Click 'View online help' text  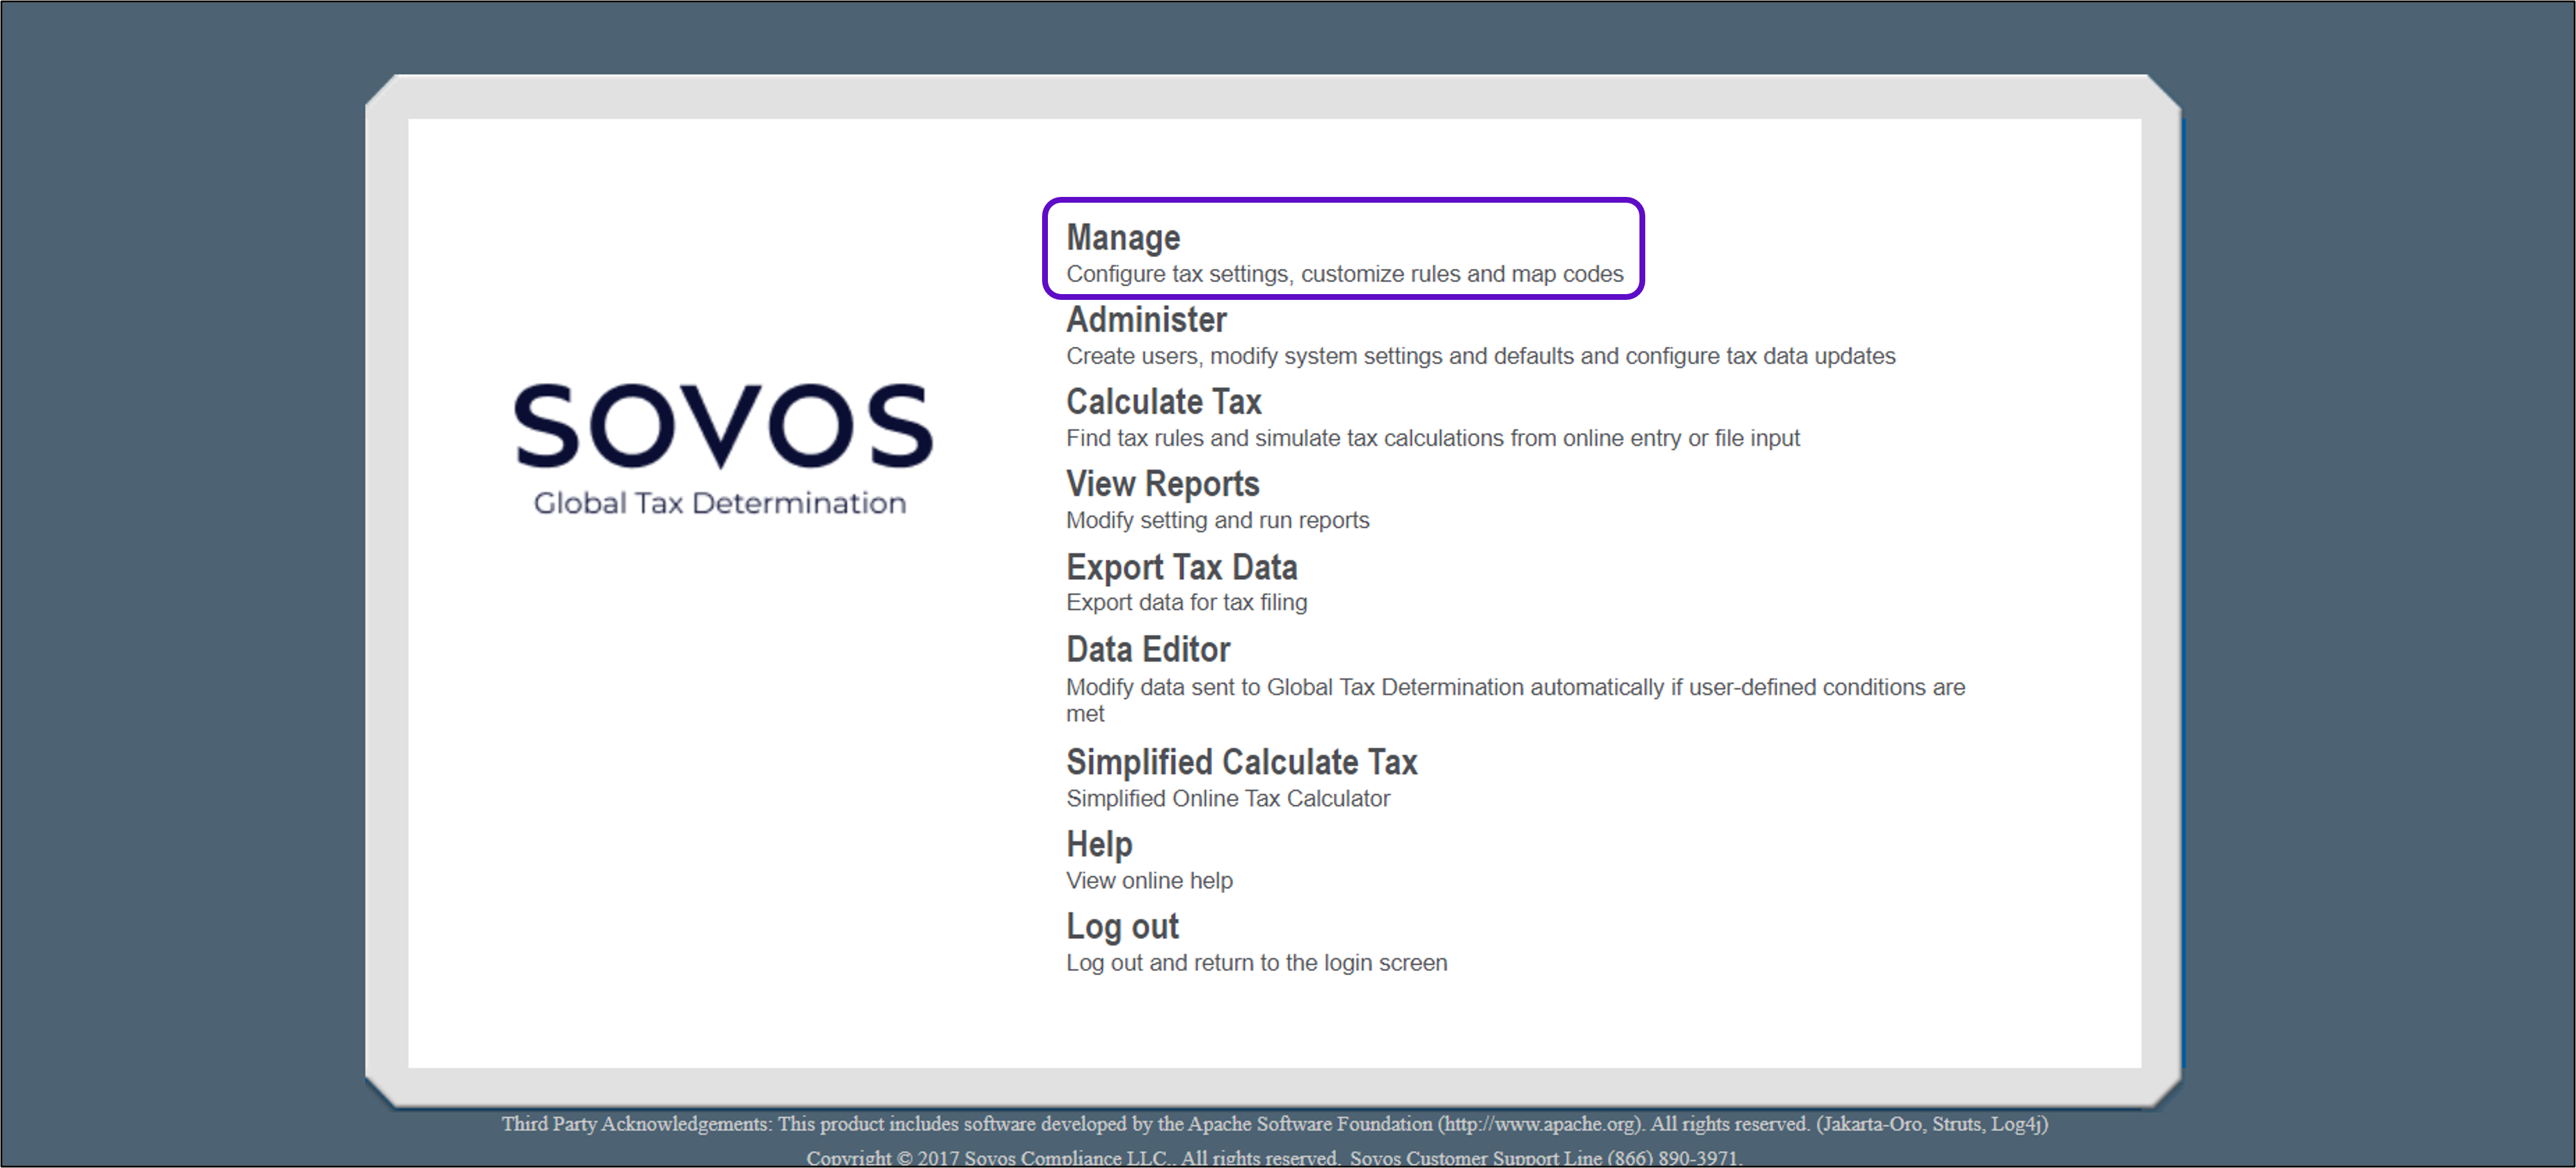point(1149,881)
